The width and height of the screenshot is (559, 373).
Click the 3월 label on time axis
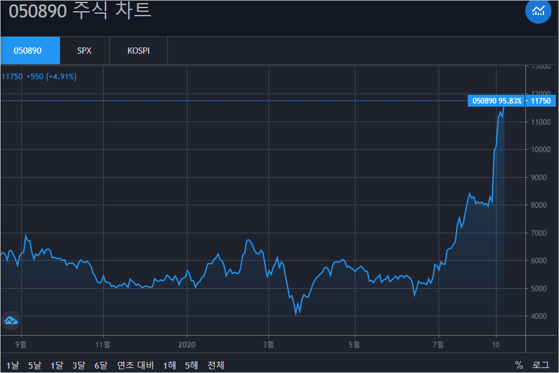[268, 344]
